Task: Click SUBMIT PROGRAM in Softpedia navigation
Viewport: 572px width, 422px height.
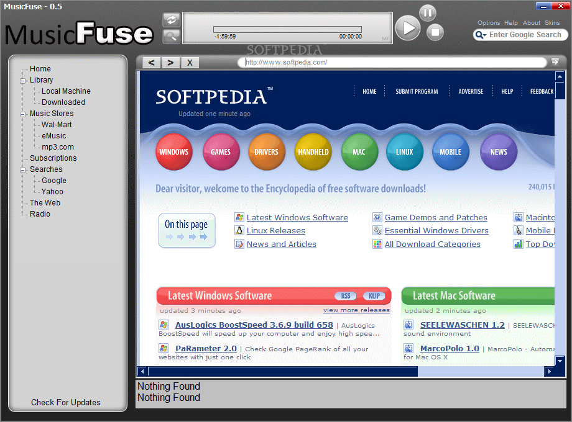Action: pos(417,91)
